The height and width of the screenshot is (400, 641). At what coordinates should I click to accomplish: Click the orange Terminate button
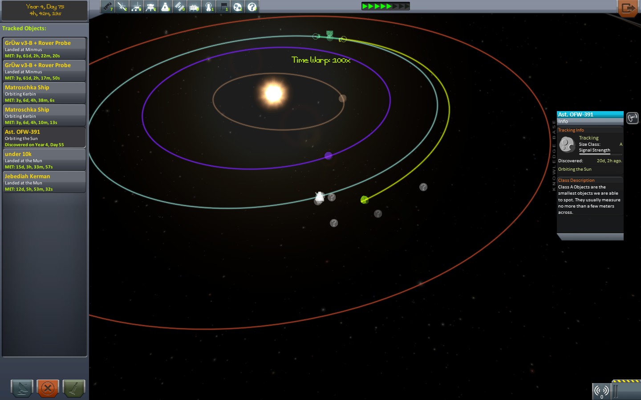tap(48, 388)
